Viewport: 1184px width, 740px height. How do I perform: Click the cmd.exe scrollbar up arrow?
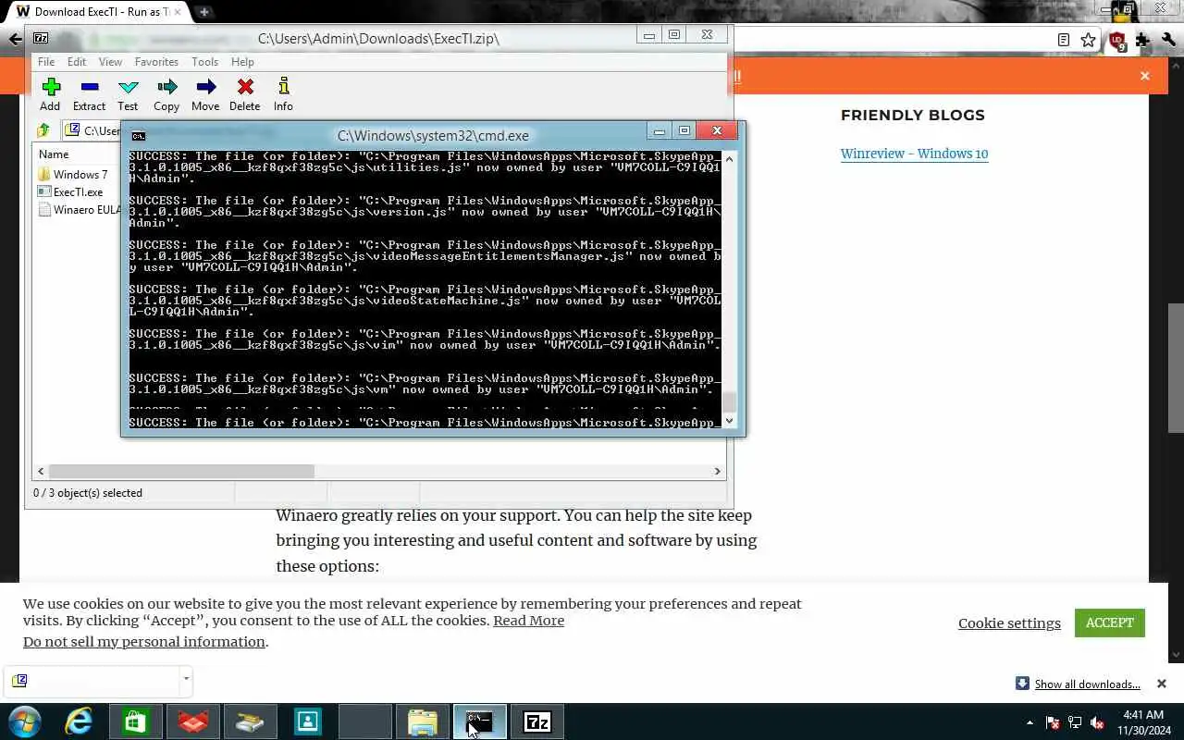pyautogui.click(x=729, y=158)
